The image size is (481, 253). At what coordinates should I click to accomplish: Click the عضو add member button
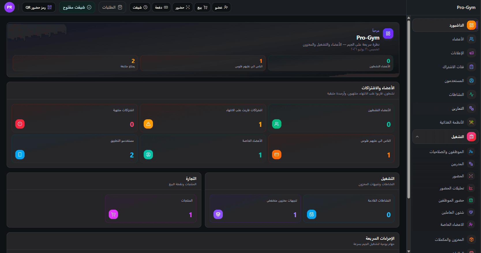(221, 7)
